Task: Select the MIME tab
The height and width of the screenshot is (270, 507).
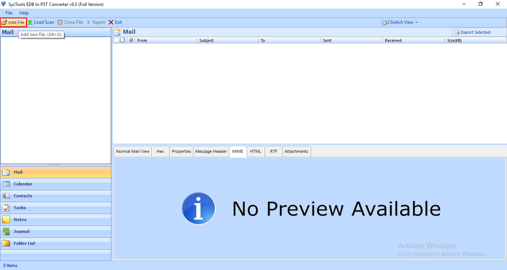Action: pyautogui.click(x=238, y=151)
